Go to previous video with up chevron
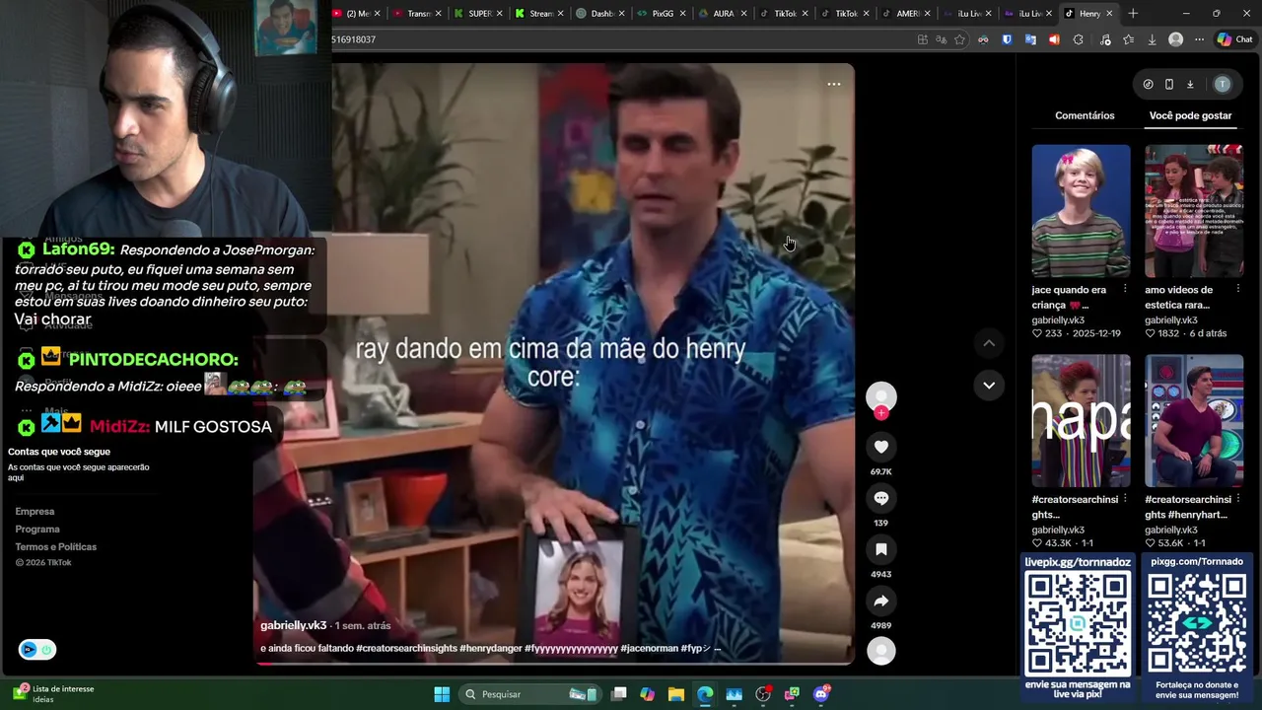This screenshot has height=710, width=1262. pos(989,343)
